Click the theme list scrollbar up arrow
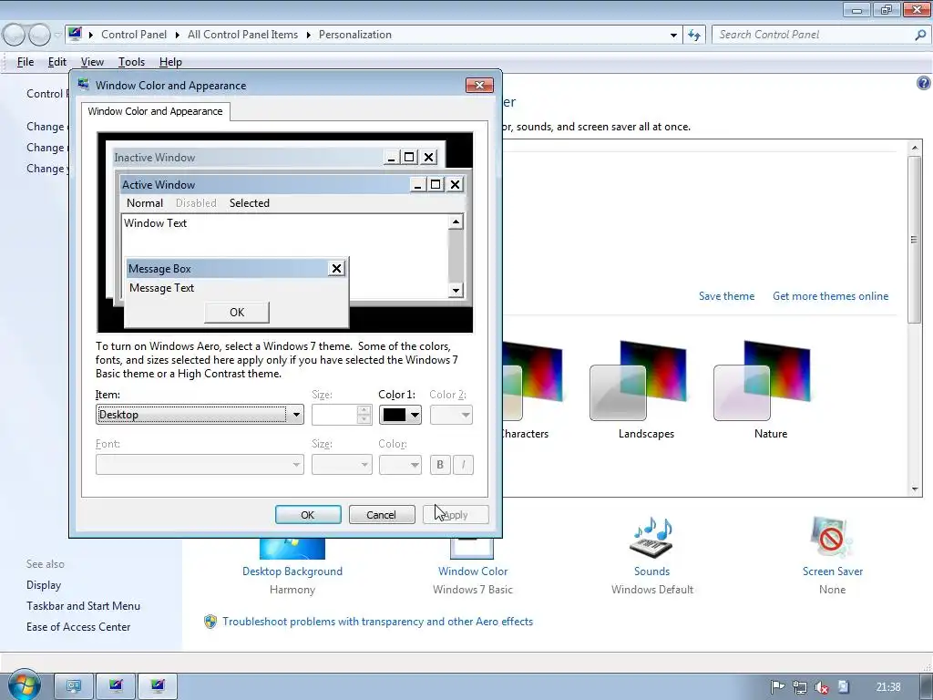The height and width of the screenshot is (700, 933). pyautogui.click(x=915, y=147)
